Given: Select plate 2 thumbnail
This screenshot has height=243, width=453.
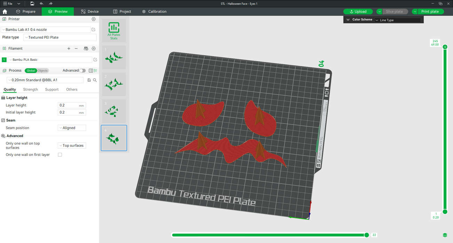Looking at the screenshot, I should 114,84.
